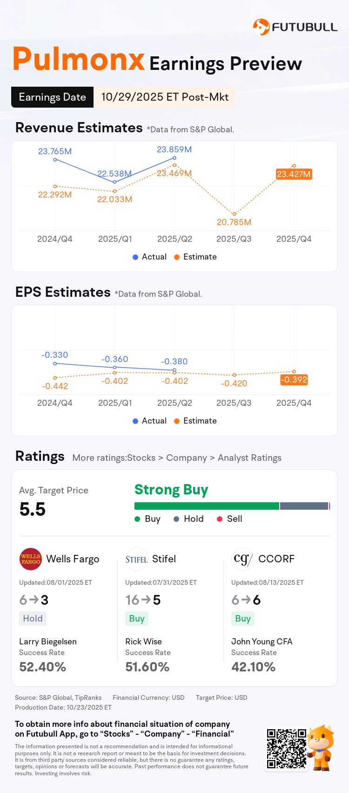This screenshot has width=349, height=793.
Task: Click the green Buy legend dot
Action: click(x=137, y=519)
